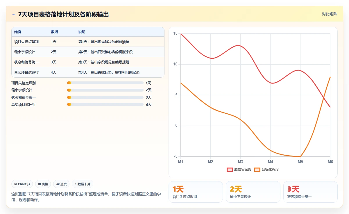Click the description paragraph below the tags
This screenshot has width=349, height=214.
(x=86, y=197)
